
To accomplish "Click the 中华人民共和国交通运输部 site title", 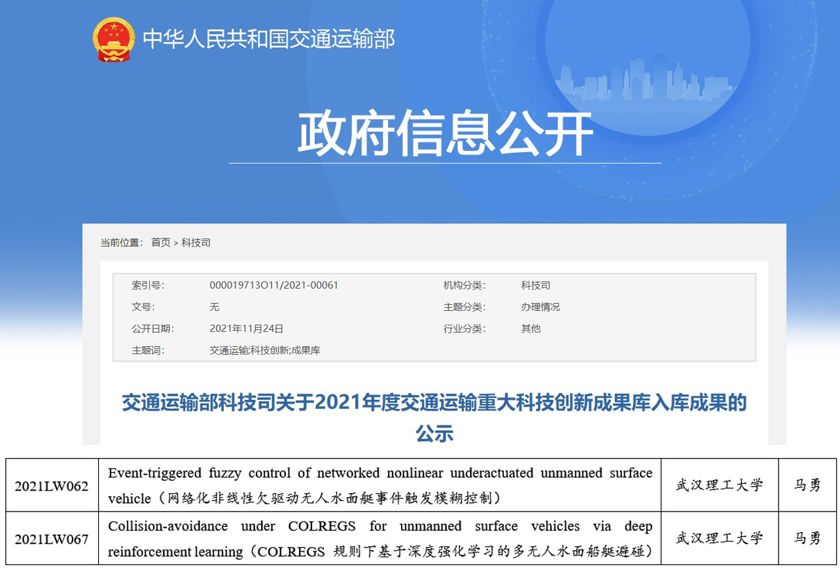I will [268, 39].
